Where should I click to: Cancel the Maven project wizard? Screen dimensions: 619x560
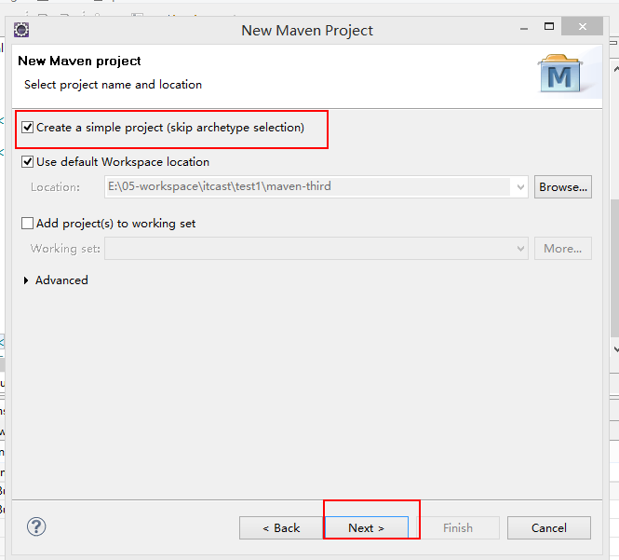(548, 528)
